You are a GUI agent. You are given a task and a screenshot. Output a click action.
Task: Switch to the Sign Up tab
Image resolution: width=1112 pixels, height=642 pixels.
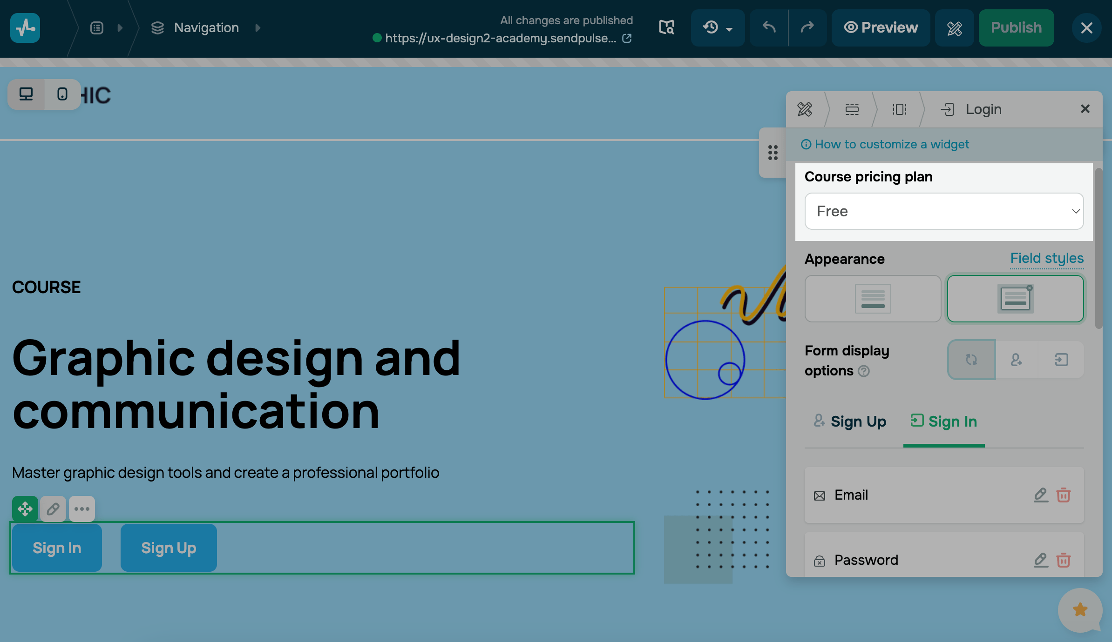tap(850, 421)
